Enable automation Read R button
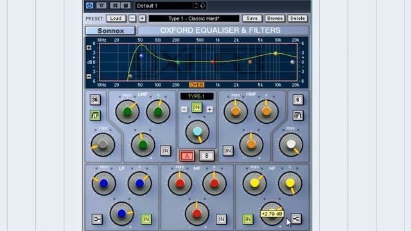This screenshot has width=411, height=231. pos(116,6)
